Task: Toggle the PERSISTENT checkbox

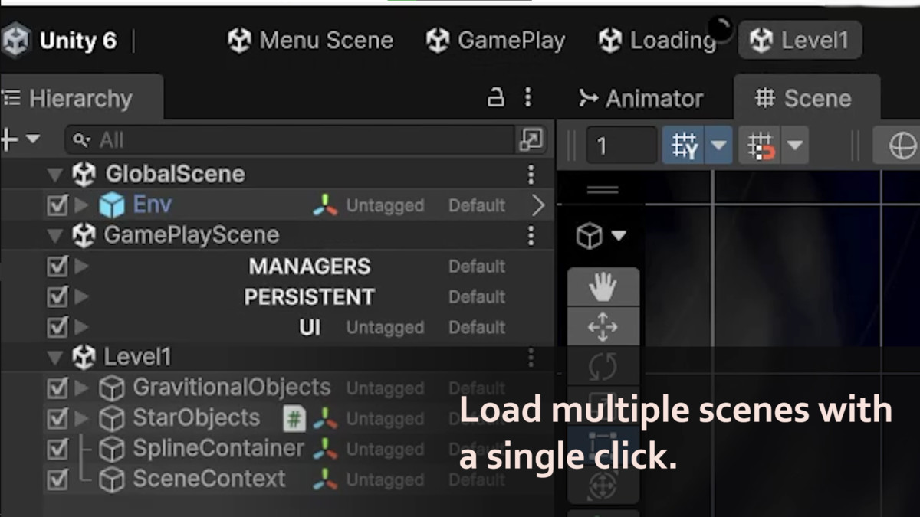Action: [58, 297]
